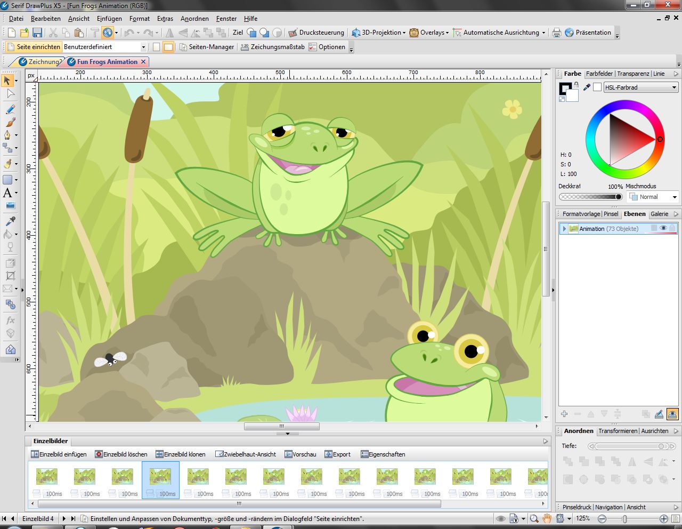
Task: Select the Pencil drawing tool
Action: (x=10, y=109)
